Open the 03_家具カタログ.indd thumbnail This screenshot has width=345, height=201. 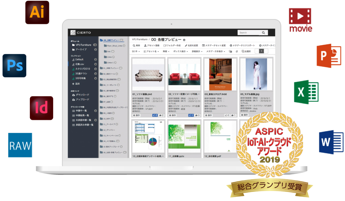(220, 74)
